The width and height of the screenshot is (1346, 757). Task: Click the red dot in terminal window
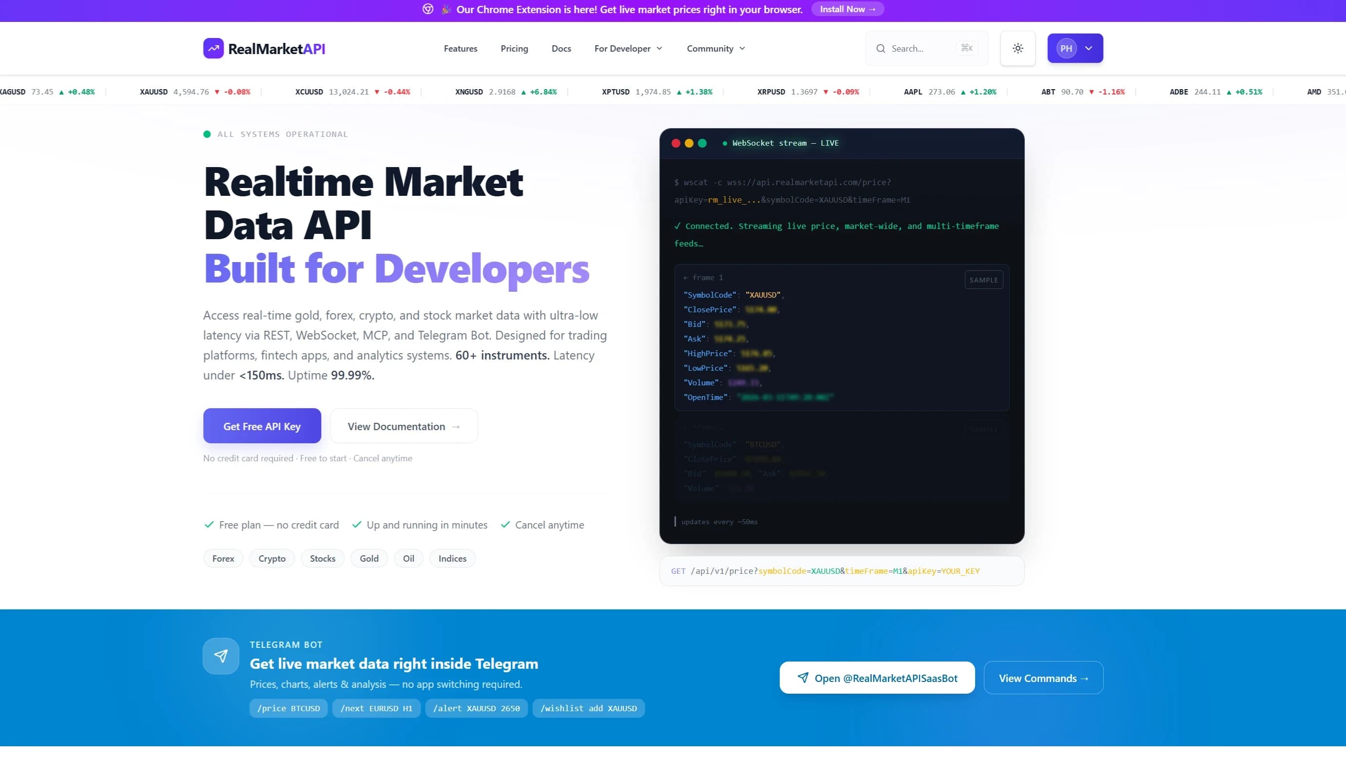point(675,143)
